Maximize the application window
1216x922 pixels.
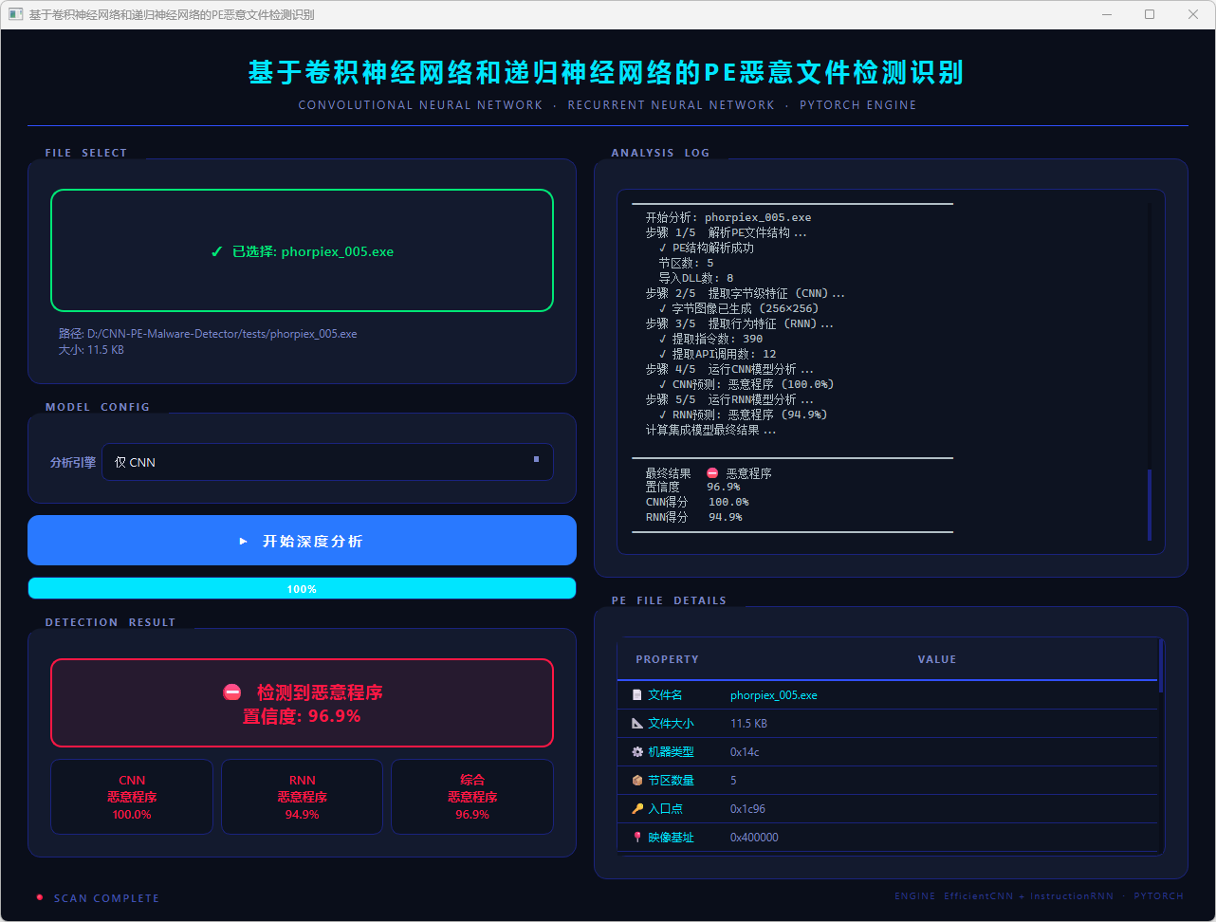[x=1150, y=14]
